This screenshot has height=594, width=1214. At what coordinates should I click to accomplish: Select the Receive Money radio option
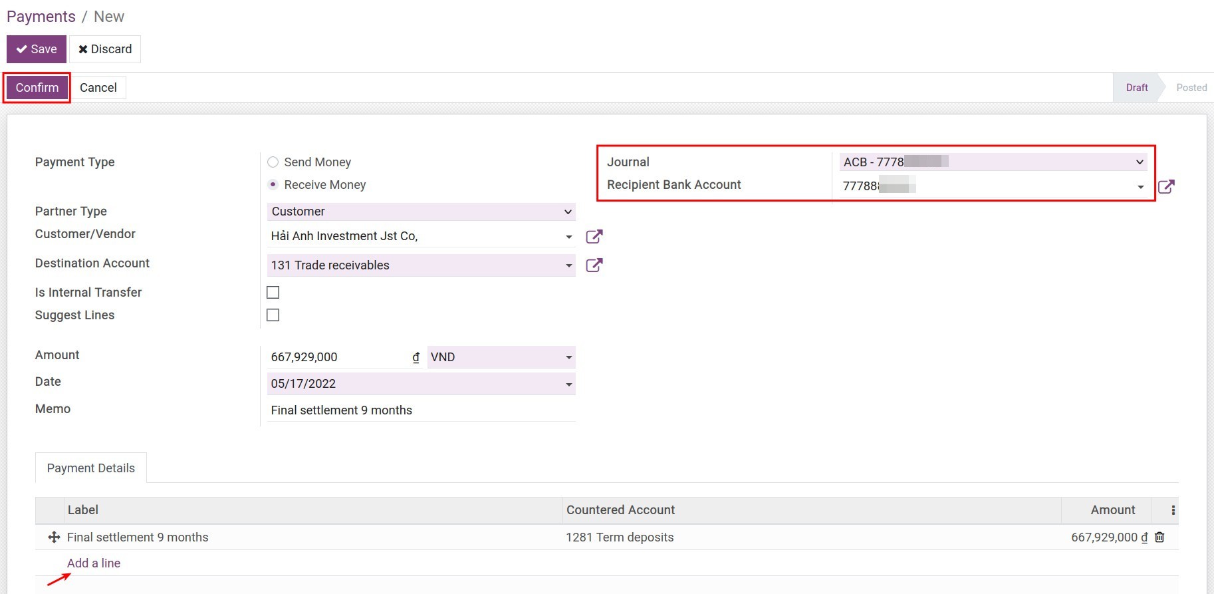pyautogui.click(x=273, y=185)
